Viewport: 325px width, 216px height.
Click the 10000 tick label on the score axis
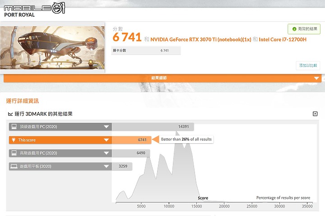pyautogui.click(x=169, y=206)
